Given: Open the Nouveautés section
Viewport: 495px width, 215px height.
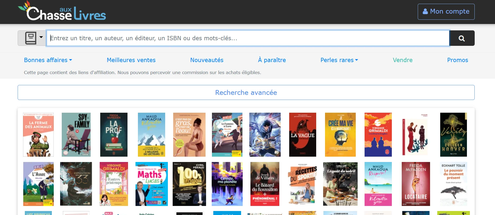Looking at the screenshot, I should pyautogui.click(x=207, y=60).
